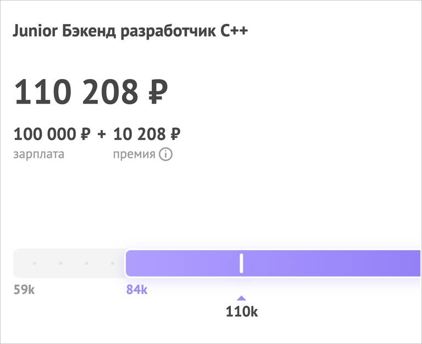
Task: Click the премия caption text
Action: click(x=134, y=155)
